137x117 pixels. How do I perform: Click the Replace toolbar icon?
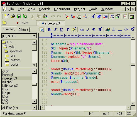tap(73, 16)
